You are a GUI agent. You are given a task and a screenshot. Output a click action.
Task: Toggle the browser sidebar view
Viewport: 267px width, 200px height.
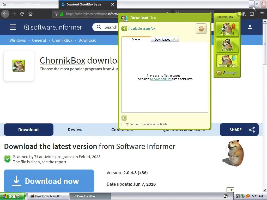[252, 14]
